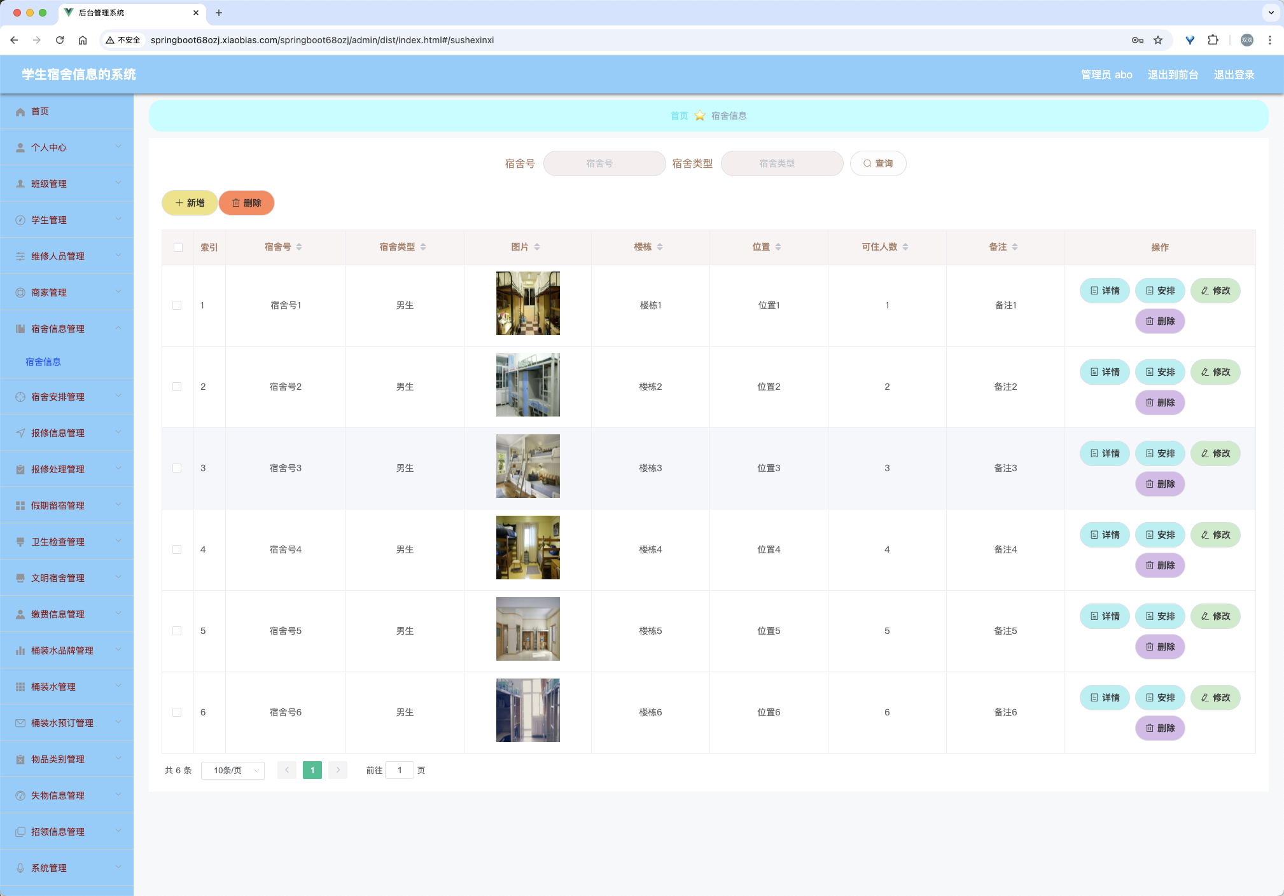Click the class icon next to 班级管理

(x=20, y=184)
